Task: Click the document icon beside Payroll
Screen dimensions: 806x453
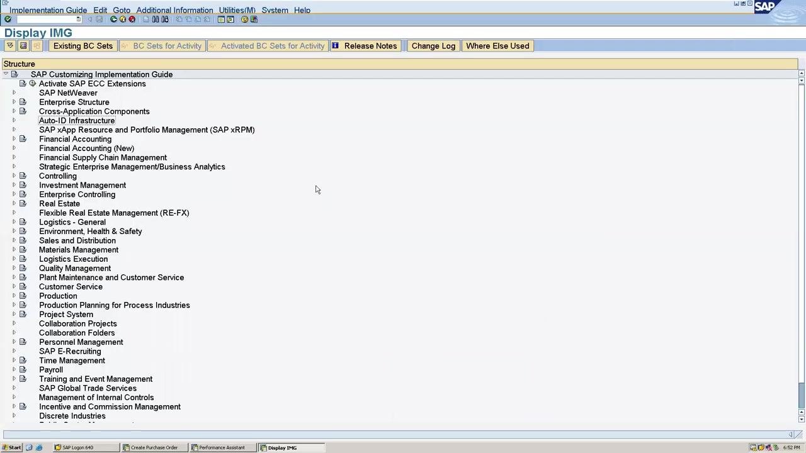Action: (23, 370)
